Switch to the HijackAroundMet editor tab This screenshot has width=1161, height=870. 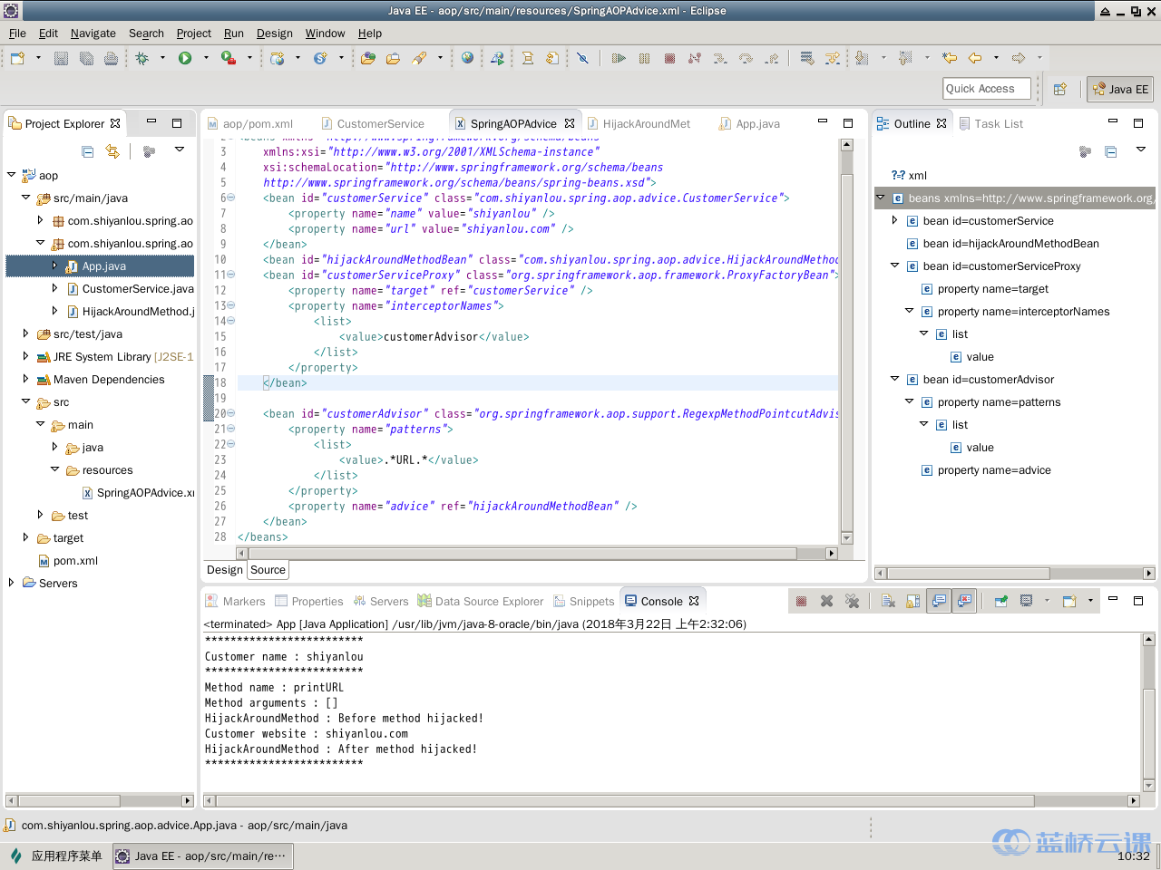(x=646, y=124)
